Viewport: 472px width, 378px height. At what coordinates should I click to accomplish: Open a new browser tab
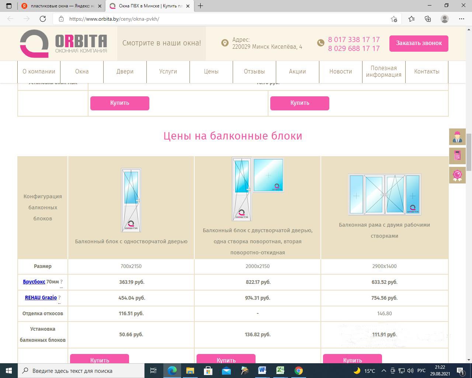click(x=201, y=6)
